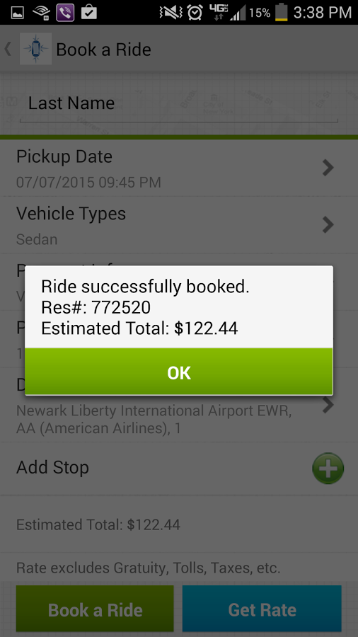Screen dimensions: 358x637
Task: Expand Vehicle Types chevron arrow
Action: click(x=328, y=224)
